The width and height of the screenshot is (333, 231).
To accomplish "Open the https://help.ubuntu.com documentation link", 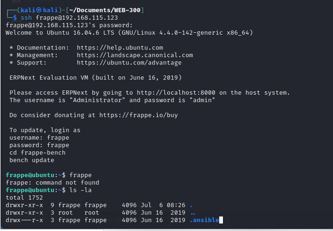I will coord(120,48).
